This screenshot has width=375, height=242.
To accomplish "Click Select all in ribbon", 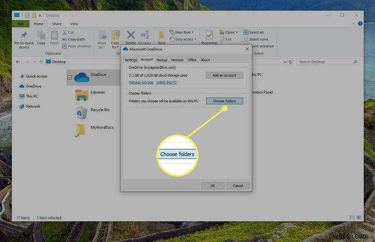I will tap(253, 32).
